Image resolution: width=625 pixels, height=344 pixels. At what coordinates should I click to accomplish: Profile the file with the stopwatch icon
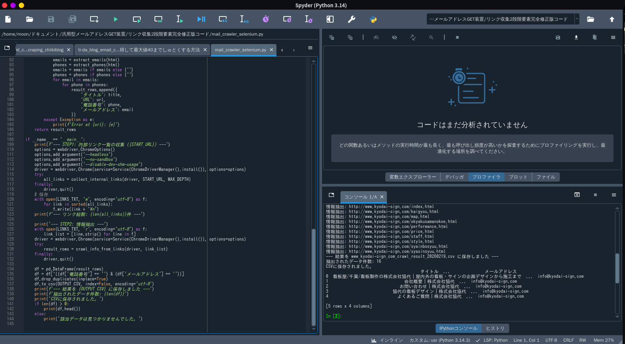coord(266,19)
